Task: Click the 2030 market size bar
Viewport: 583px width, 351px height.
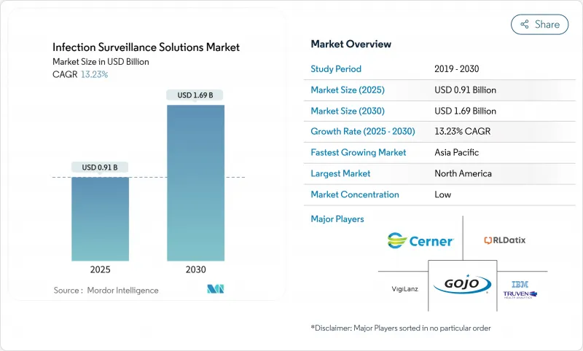Action: pyautogui.click(x=195, y=183)
